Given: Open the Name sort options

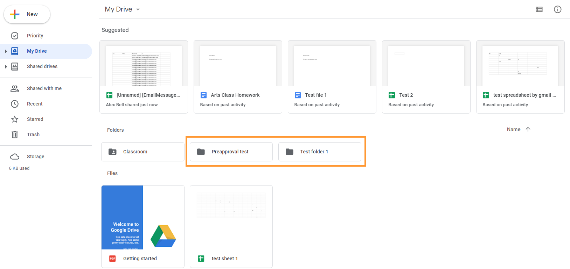Looking at the screenshot, I should 514,129.
